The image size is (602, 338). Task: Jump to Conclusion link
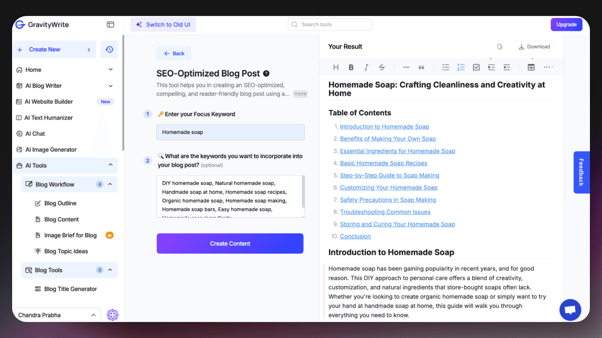[356, 236]
